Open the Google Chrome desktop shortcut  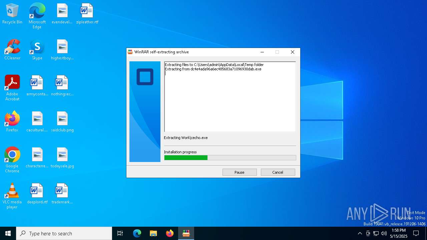[12, 160]
